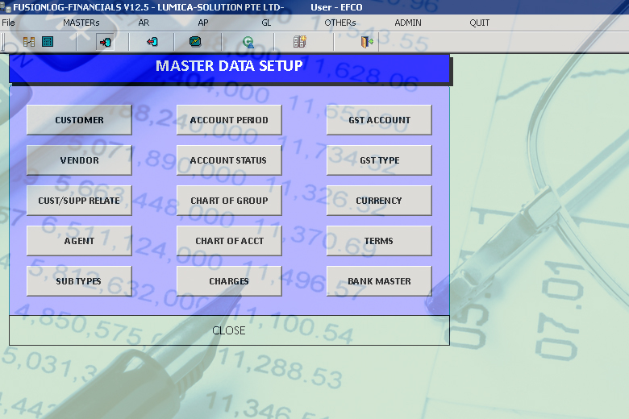Open the ADMIN menu
This screenshot has height=419, width=629.
(408, 23)
